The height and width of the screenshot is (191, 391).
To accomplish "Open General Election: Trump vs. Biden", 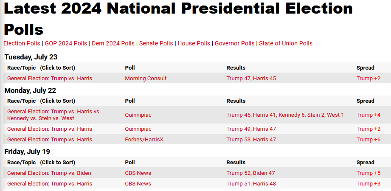I will click(49, 173).
